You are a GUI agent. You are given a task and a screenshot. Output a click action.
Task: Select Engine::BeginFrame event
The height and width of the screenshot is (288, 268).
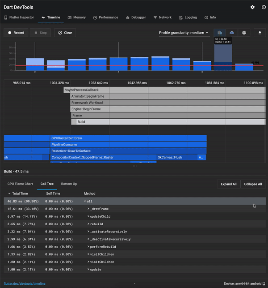click(x=168, y=109)
